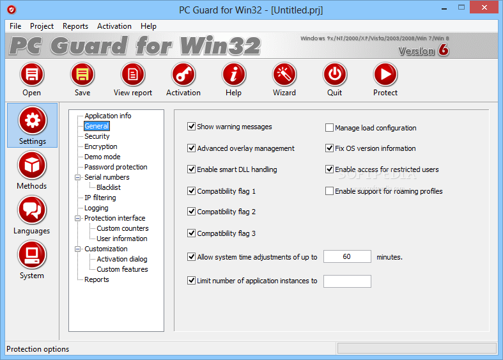Click the Quit power icon

334,75
